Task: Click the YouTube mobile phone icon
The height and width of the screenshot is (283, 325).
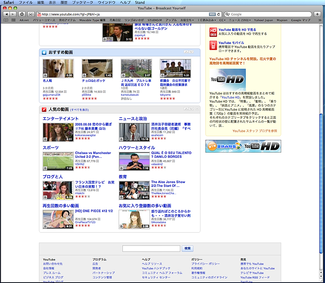Action: 213,45
